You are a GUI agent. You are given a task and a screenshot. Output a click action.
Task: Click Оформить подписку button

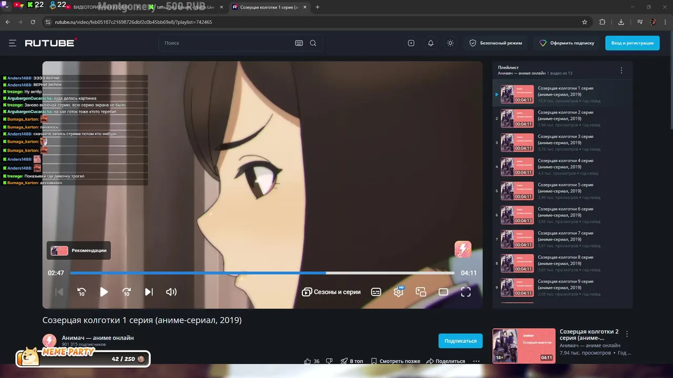click(567, 43)
